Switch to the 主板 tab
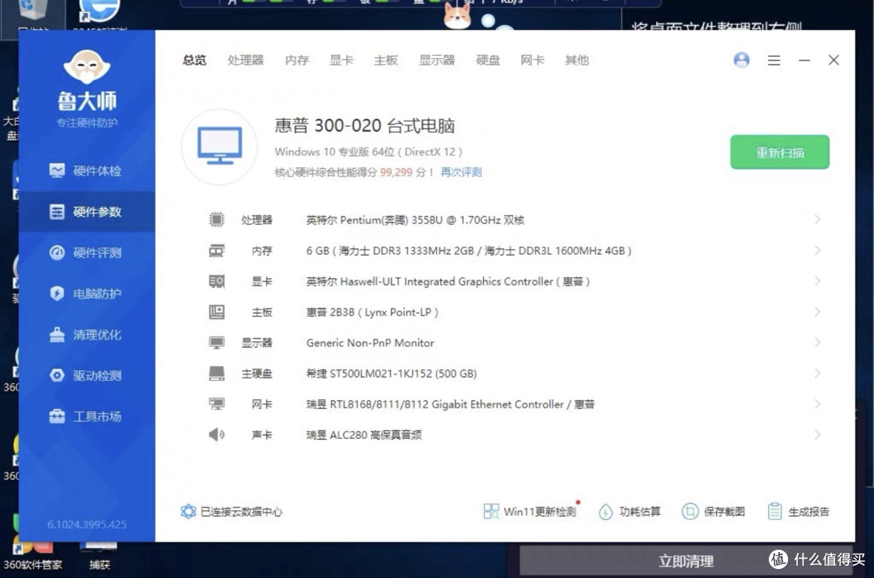 click(x=386, y=60)
